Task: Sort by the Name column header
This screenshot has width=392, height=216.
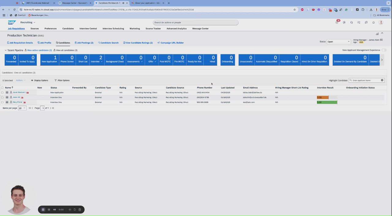Action: (x=9, y=88)
